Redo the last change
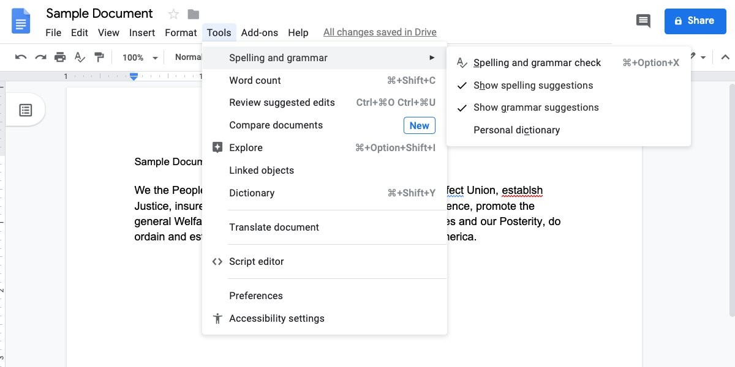 40,56
